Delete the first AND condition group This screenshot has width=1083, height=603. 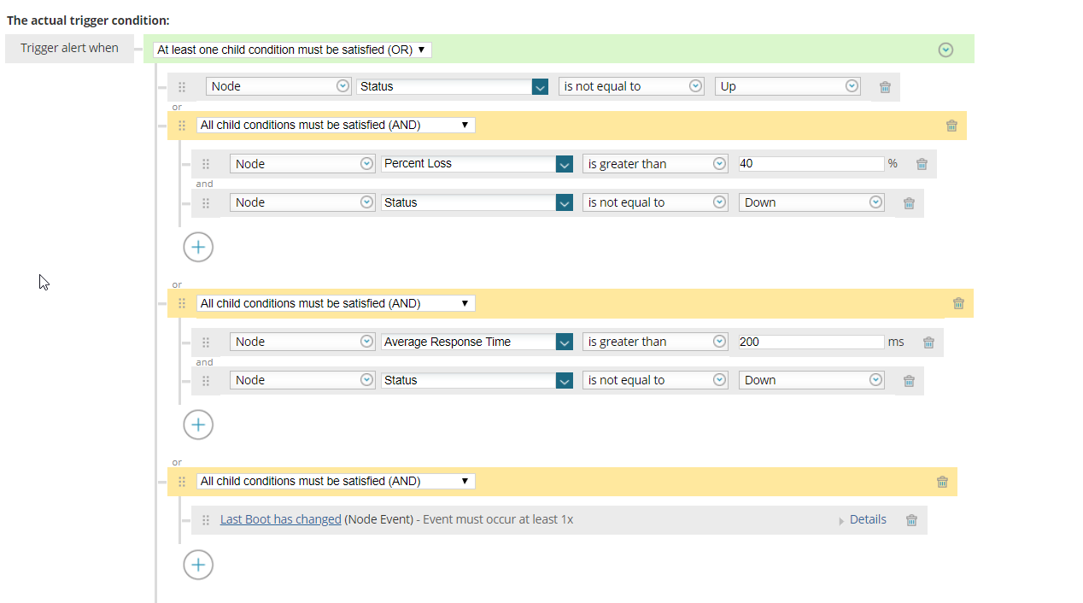[951, 125]
